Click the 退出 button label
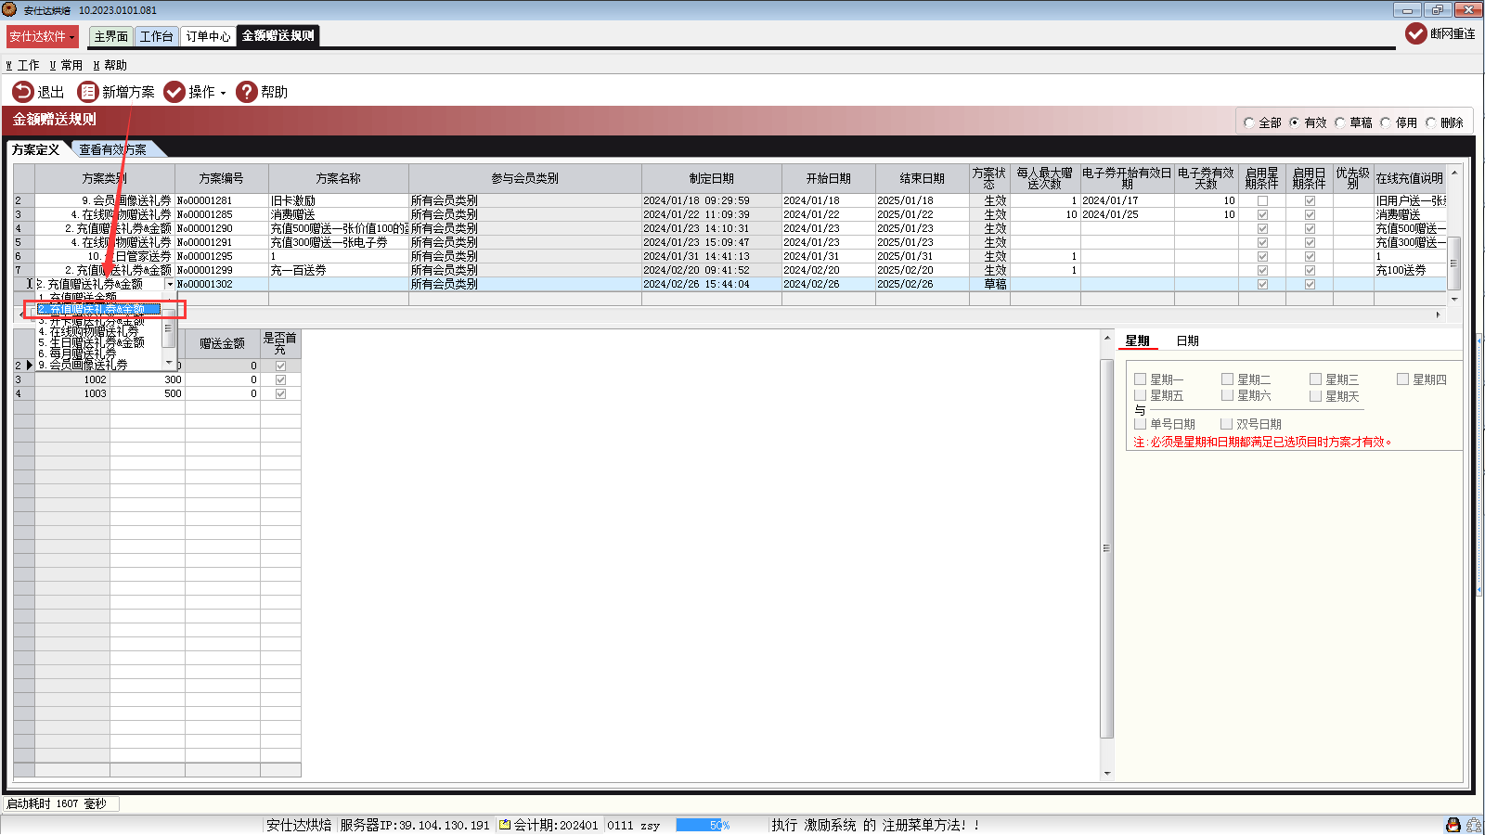Viewport: 1485px width, 835px height. tap(51, 92)
